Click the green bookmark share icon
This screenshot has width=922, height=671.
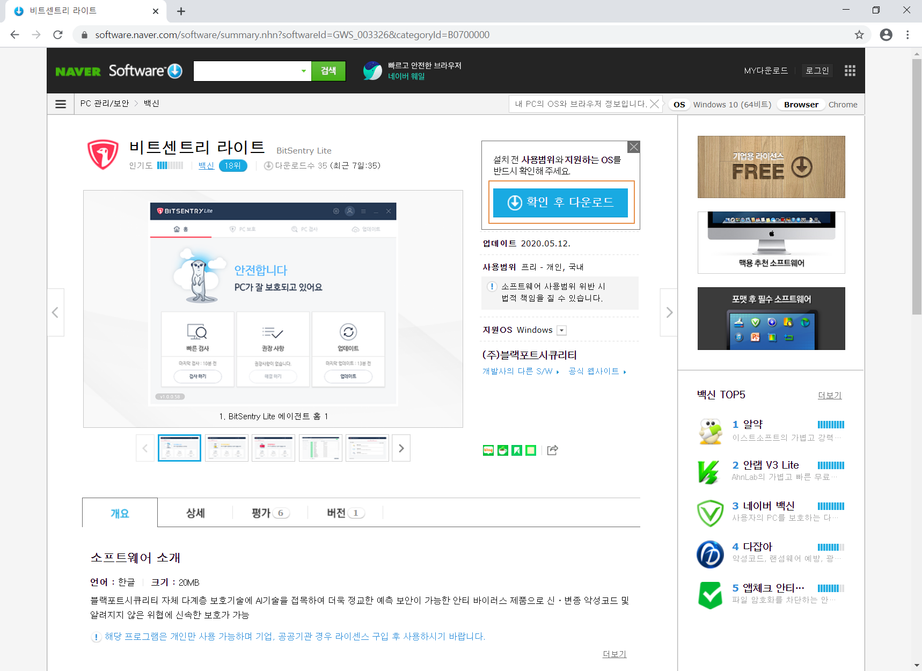tap(517, 450)
